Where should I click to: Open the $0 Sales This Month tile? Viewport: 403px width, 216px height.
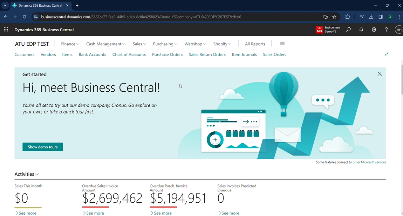(21, 198)
